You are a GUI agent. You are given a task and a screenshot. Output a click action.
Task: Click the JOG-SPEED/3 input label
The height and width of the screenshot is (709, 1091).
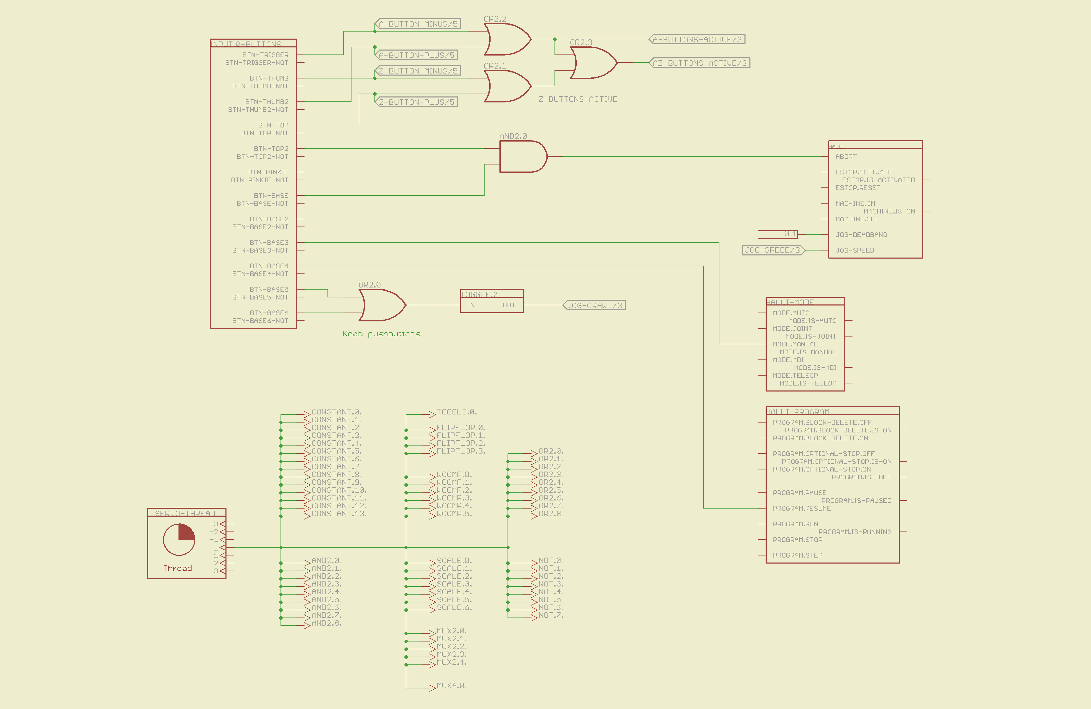tap(773, 250)
